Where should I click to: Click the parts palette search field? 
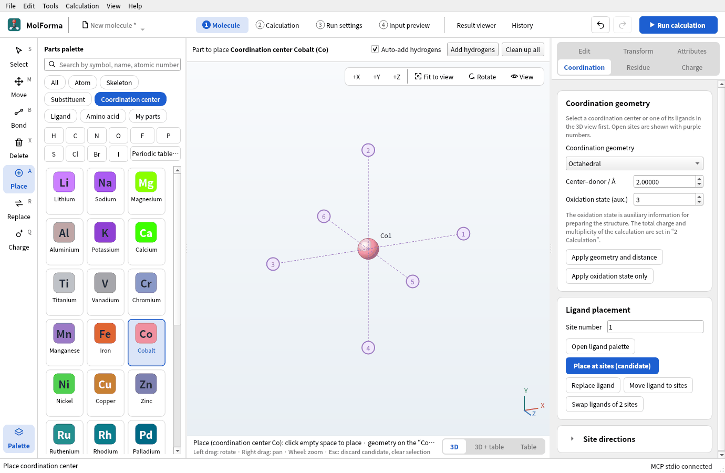pos(112,65)
